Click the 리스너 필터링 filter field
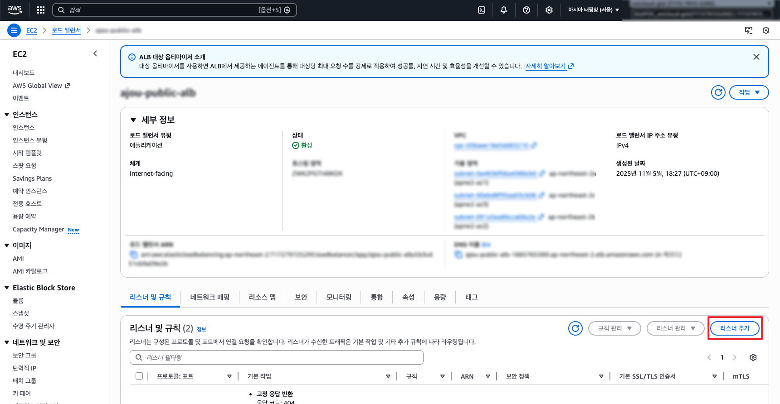This screenshot has height=404, width=780. [x=277, y=357]
